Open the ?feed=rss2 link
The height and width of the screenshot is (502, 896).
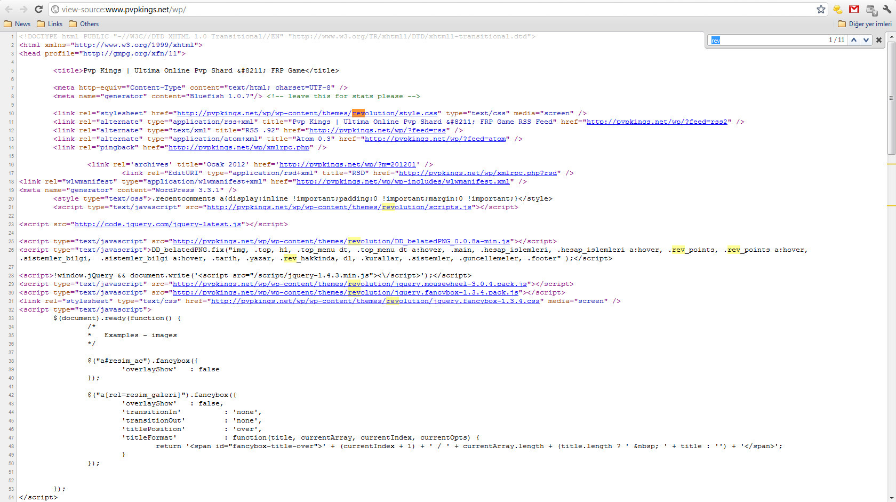[x=657, y=122]
